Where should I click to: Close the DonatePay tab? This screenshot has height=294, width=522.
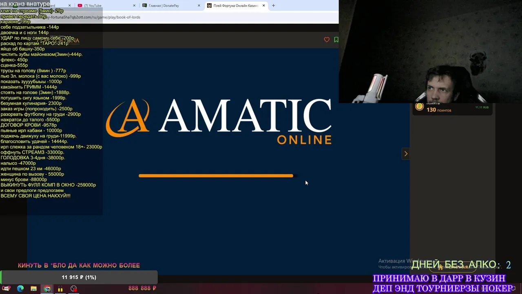tap(199, 5)
